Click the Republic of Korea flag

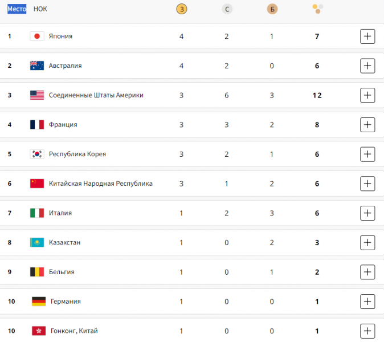(x=37, y=154)
